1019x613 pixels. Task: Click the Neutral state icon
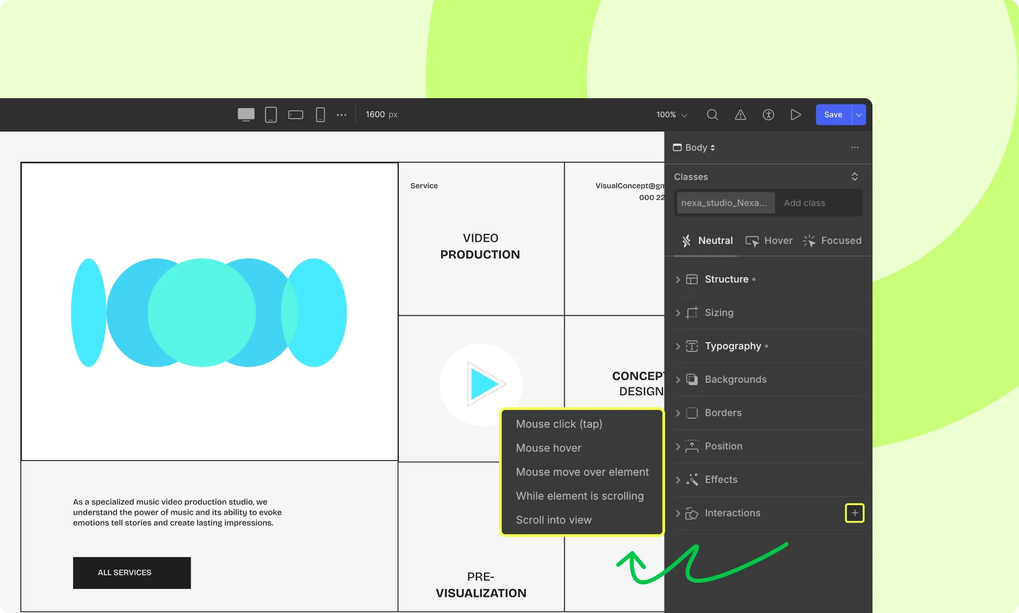pos(686,241)
